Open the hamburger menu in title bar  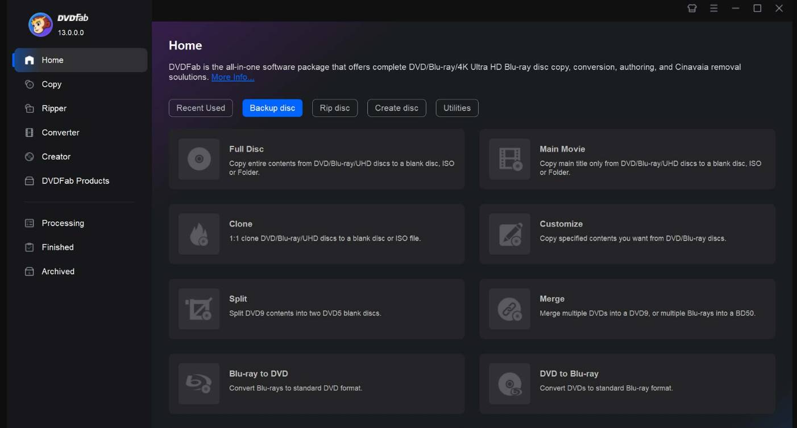click(x=713, y=9)
